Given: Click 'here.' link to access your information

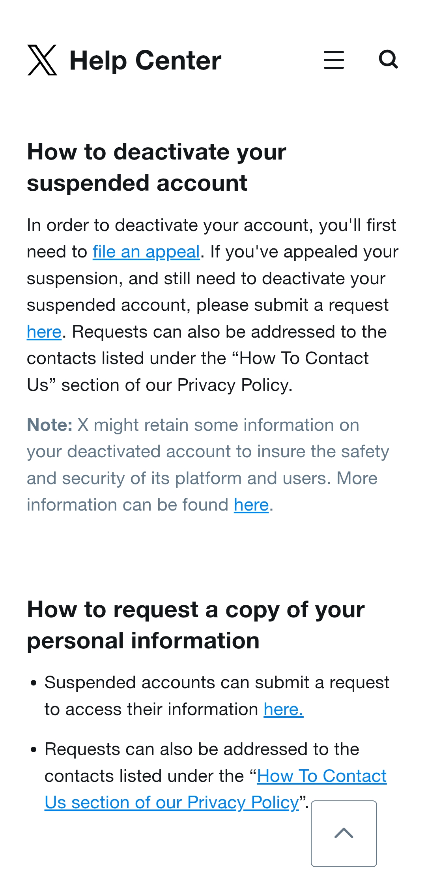Looking at the screenshot, I should tap(284, 710).
